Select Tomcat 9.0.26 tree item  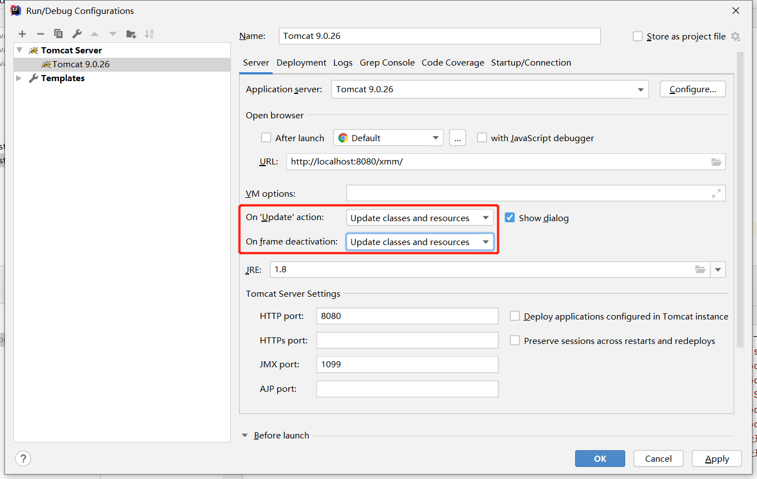tap(122, 64)
